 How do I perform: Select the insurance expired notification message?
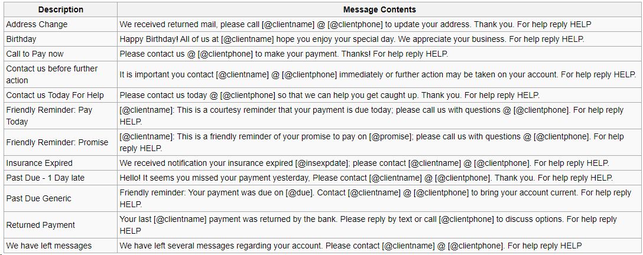tap(364, 163)
